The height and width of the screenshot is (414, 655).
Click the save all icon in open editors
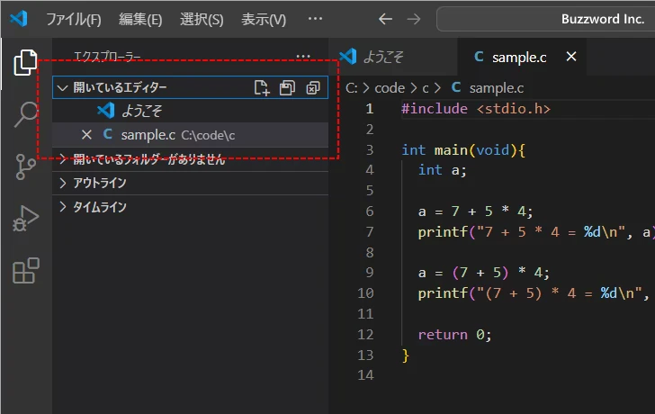click(x=287, y=87)
